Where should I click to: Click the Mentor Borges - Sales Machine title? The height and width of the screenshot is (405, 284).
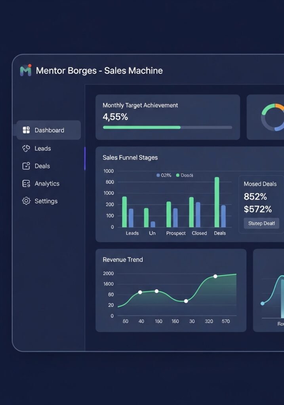coord(99,71)
